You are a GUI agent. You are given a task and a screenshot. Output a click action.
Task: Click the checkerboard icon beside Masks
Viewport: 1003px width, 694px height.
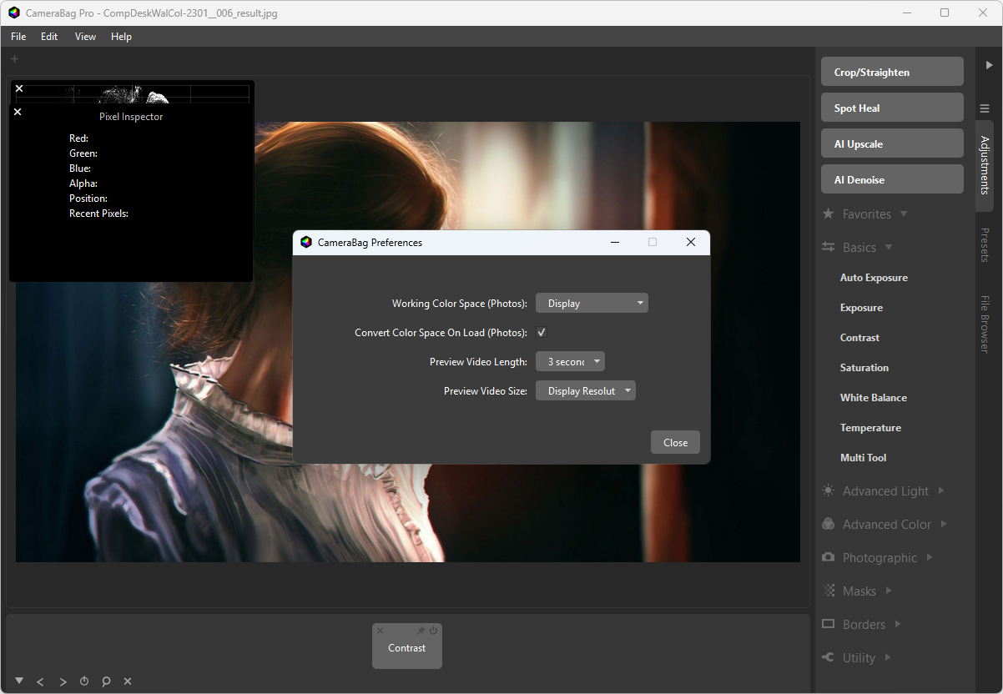pos(829,591)
